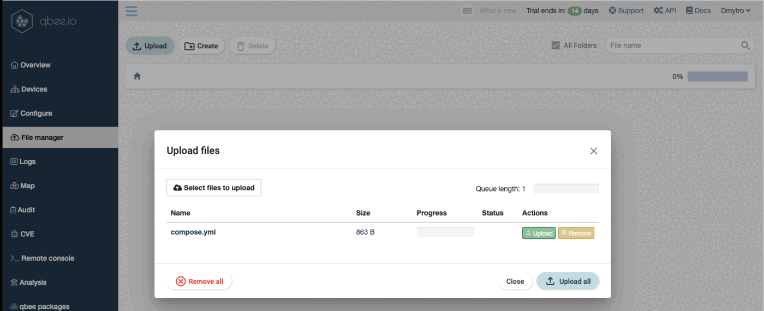Click the storage usage progress bar
764x311 pixels.
tap(717, 76)
